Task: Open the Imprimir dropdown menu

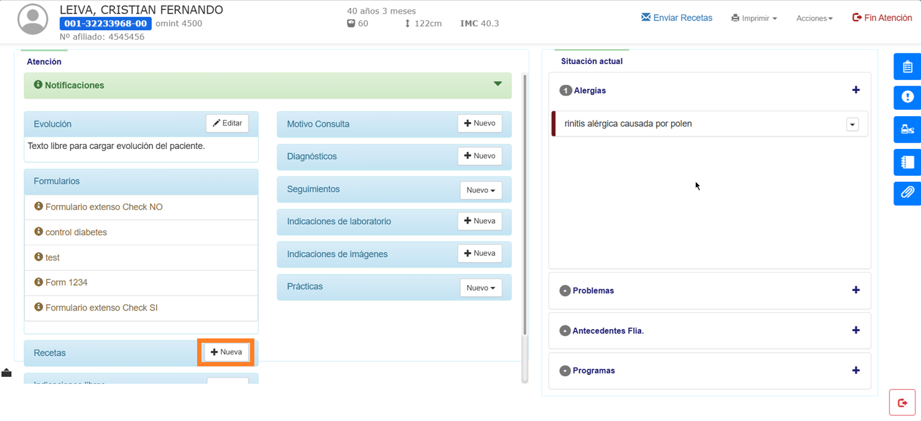Action: click(x=754, y=18)
